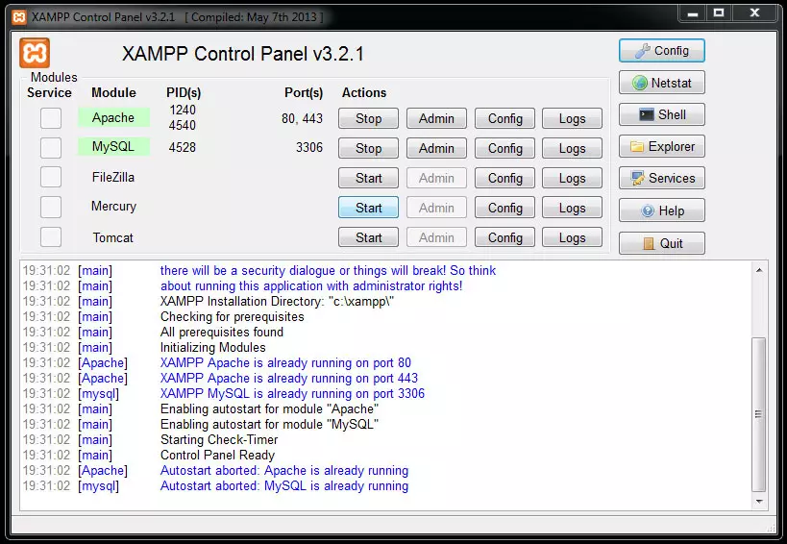Click 'Autostart aborted: Apache is already running'
The width and height of the screenshot is (787, 544).
point(284,470)
